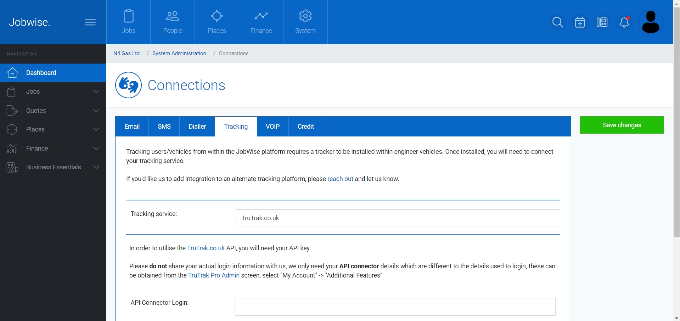This screenshot has height=321, width=680.
Task: Click the Jobs clipboard icon in sidebar
Action: point(11,92)
